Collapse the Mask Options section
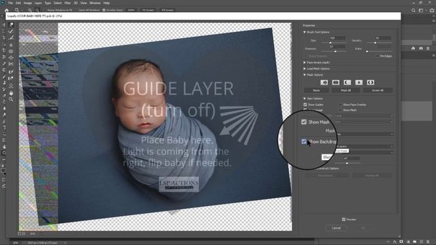This screenshot has height=245, width=436. (x=305, y=75)
